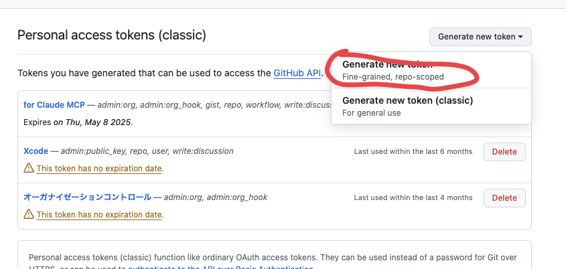Screen dimensions: 566x269
Task: Click 'Last used within the last 6 months'
Action: pos(413,152)
